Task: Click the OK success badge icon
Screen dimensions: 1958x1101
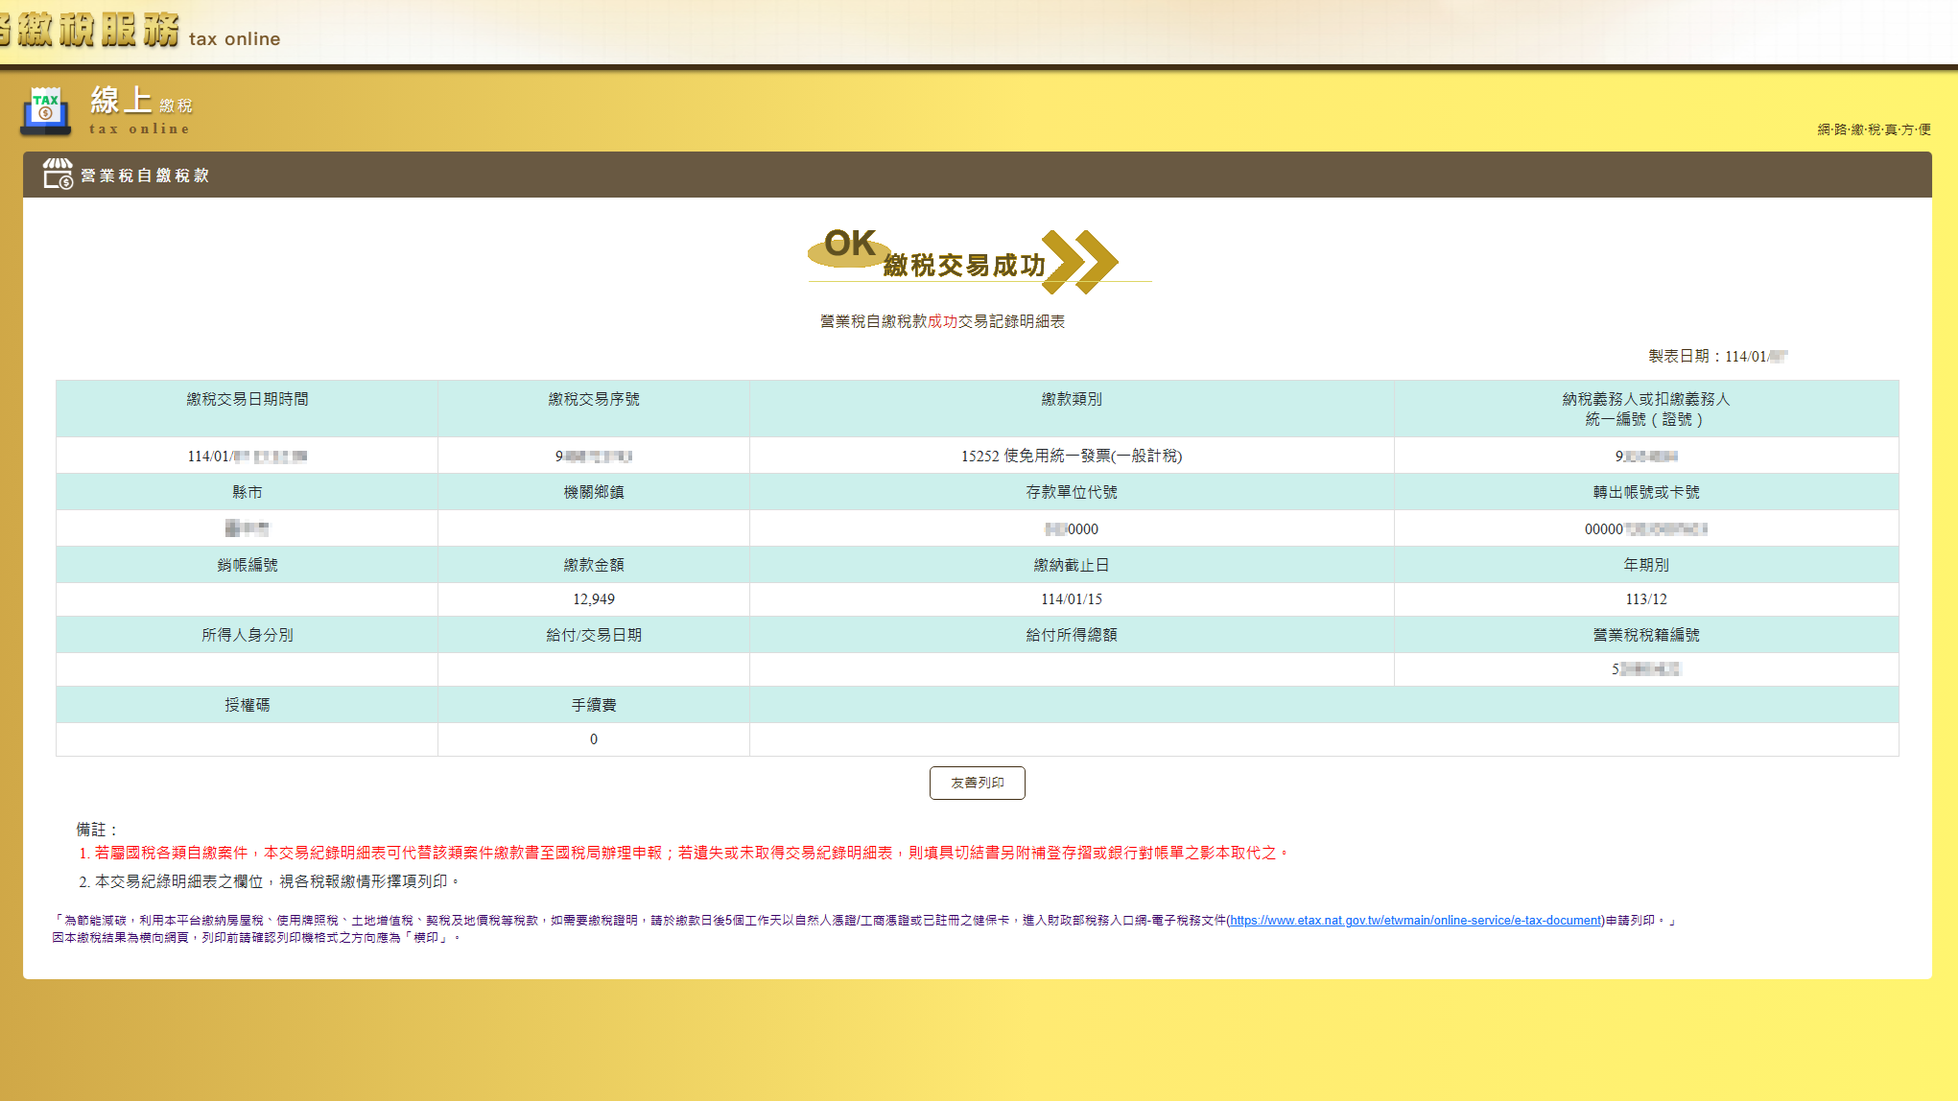Action: tap(848, 246)
